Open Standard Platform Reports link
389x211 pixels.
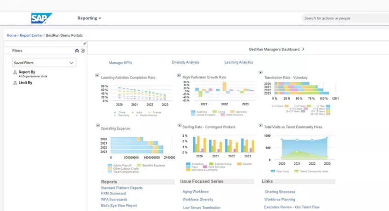coord(122,188)
